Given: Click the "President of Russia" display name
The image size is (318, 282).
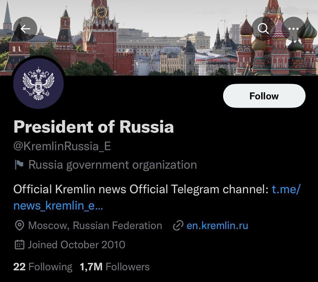Looking at the screenshot, I should click(94, 127).
